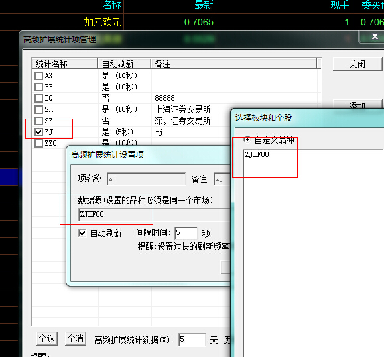This screenshot has width=384, height=357.
Task: Click 是 (10秒) in the BB row
Action: [x=119, y=87]
